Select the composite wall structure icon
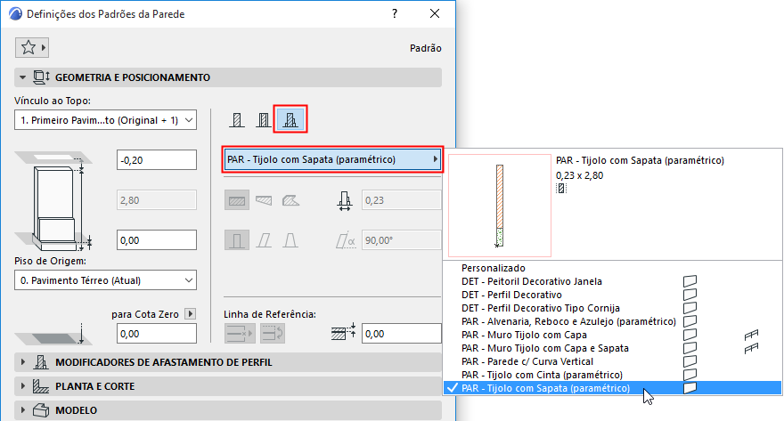 264,120
